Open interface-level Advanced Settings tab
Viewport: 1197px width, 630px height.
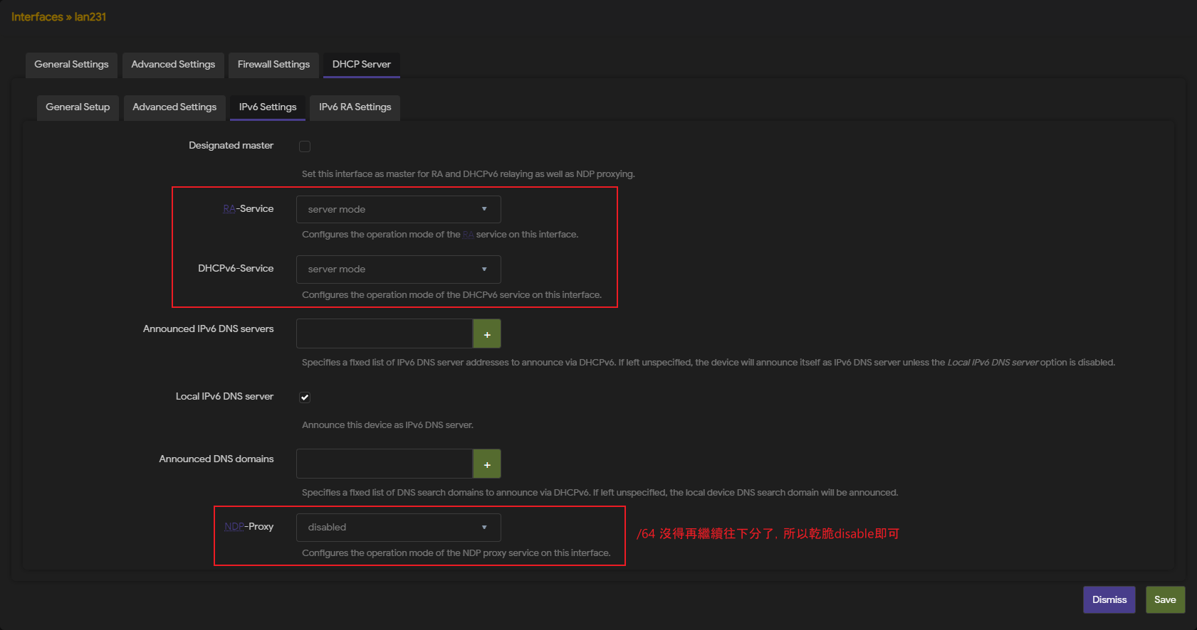click(x=173, y=65)
